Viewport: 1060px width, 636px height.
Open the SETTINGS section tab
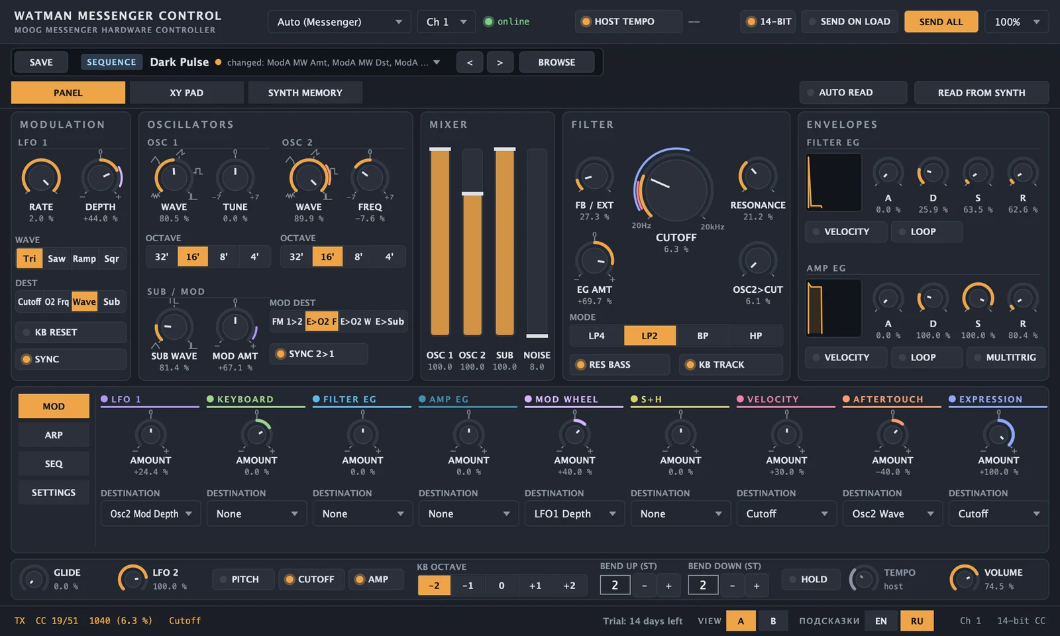[x=54, y=492]
